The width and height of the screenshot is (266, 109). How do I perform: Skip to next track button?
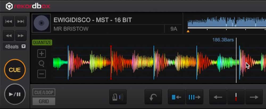pyautogui.click(x=21, y=21)
